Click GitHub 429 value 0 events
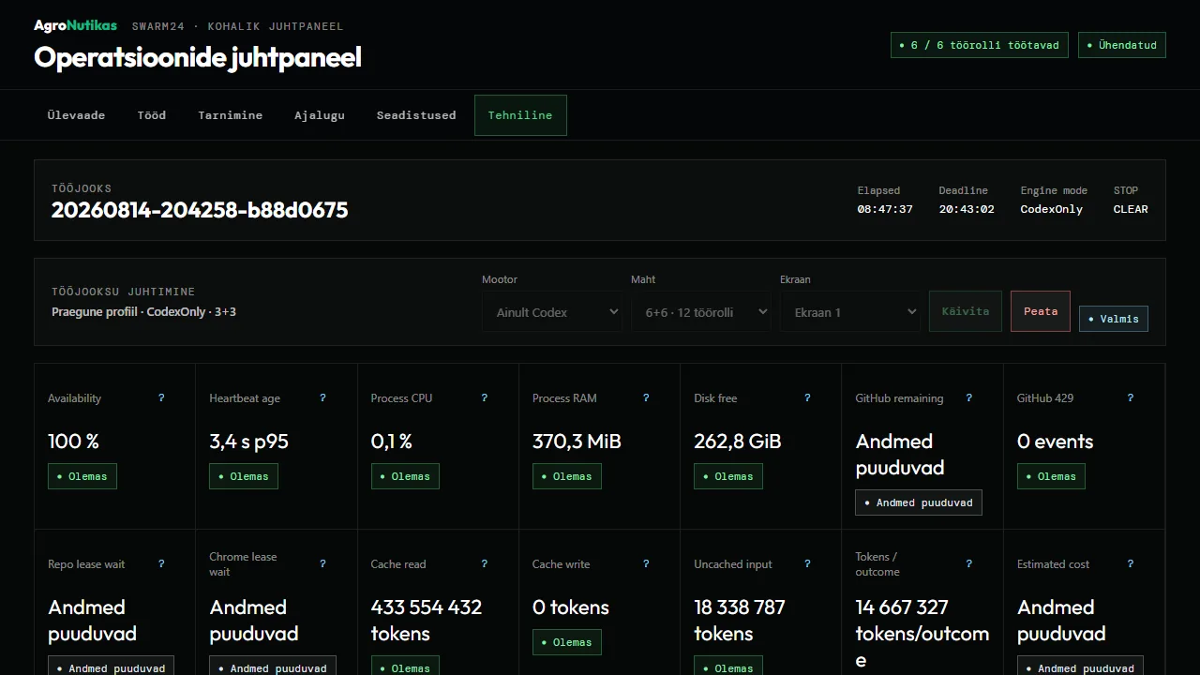This screenshot has width=1200, height=675. tap(1055, 442)
